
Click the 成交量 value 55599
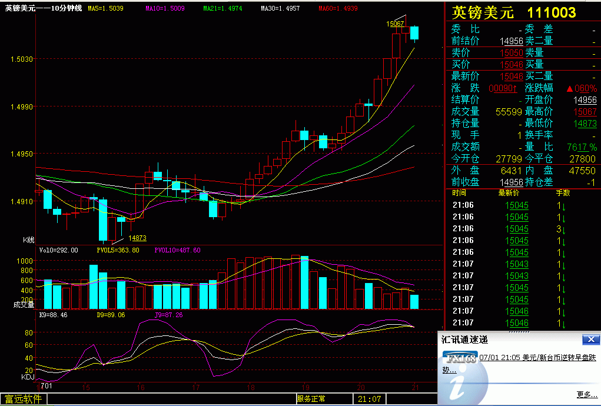pos(509,112)
